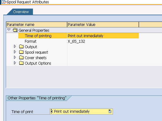Screen dimensions: 162x121
Task: Focus the Time of print input field
Action: [81, 112]
